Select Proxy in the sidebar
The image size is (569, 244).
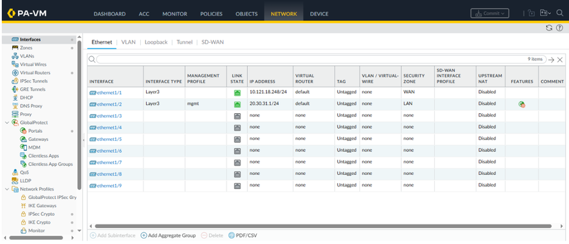pyautogui.click(x=25, y=114)
